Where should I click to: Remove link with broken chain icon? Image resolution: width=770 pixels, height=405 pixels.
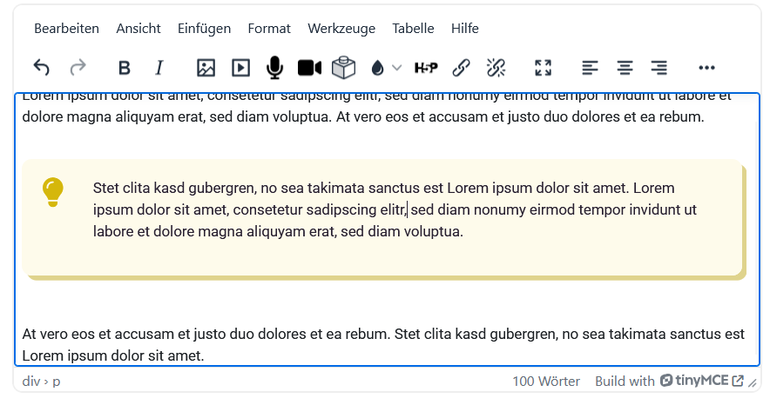(x=496, y=68)
